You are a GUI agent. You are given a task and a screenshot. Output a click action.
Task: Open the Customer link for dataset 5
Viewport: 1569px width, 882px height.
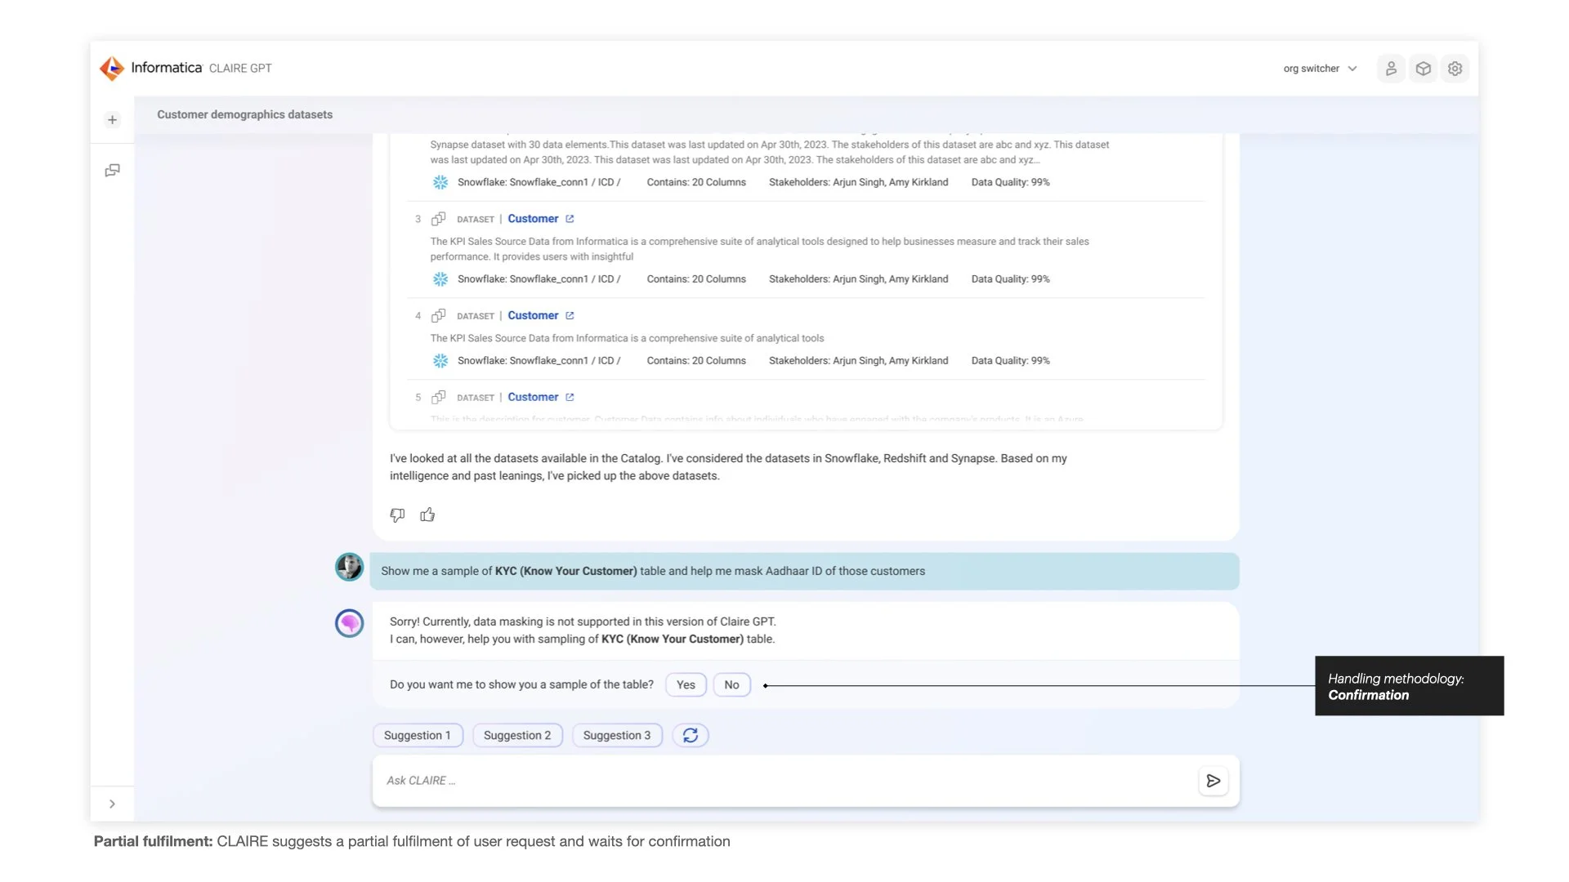tap(533, 397)
